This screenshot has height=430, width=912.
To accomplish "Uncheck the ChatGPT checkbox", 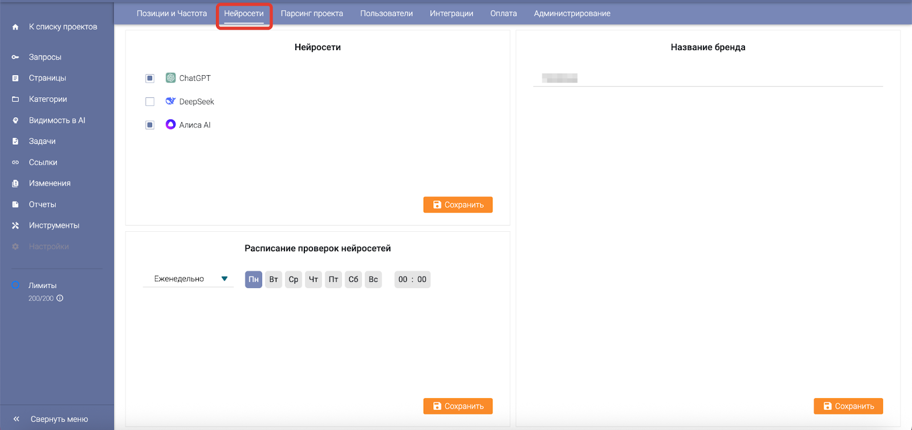I will [150, 78].
